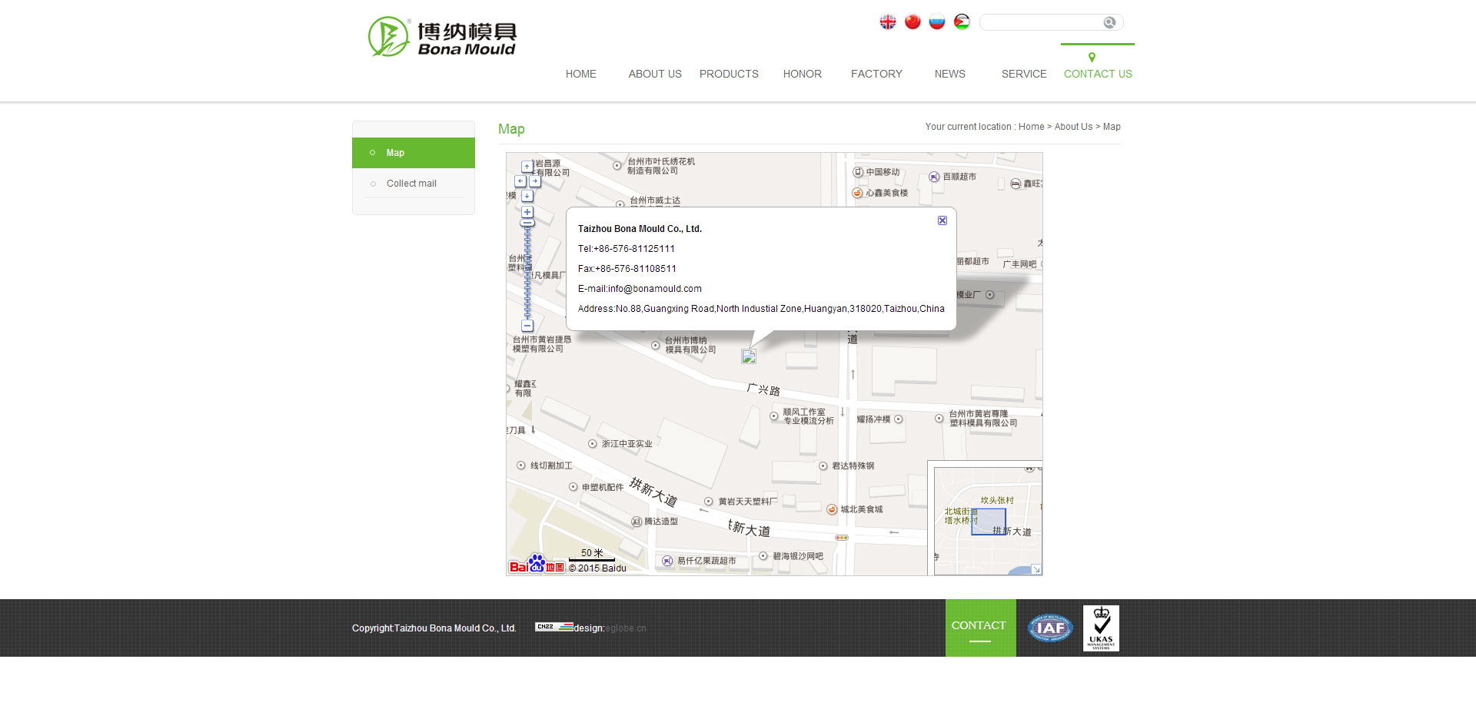
Task: Follow the About Us breadcrumb link
Action: pyautogui.click(x=1073, y=127)
